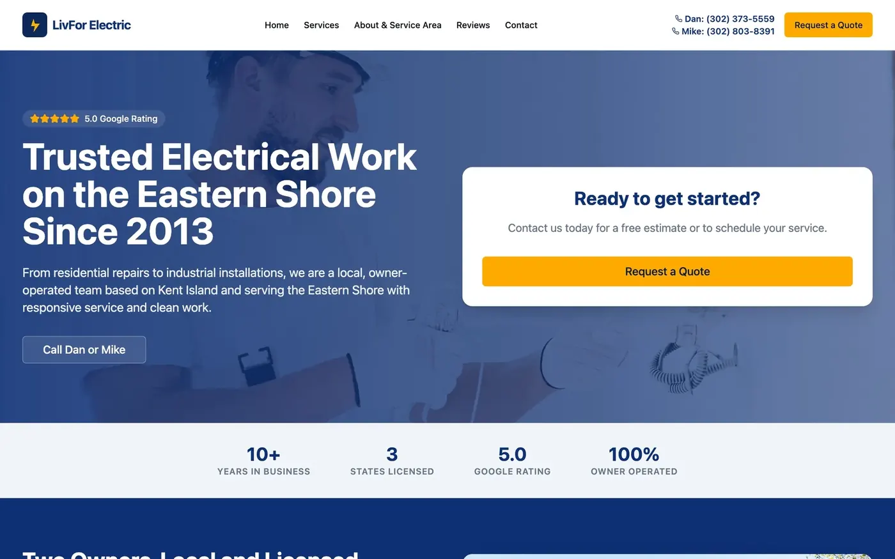
Task: Go to About & Service Area page
Action: coord(398,25)
